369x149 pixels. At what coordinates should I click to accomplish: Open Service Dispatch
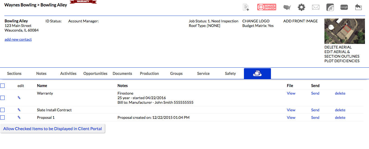(267, 7)
